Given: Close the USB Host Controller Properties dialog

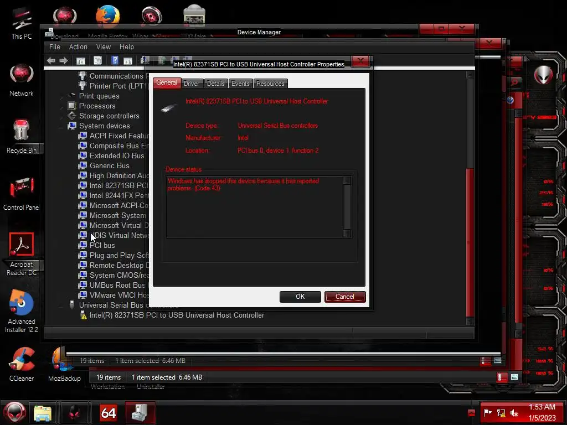Looking at the screenshot, I should (x=360, y=61).
